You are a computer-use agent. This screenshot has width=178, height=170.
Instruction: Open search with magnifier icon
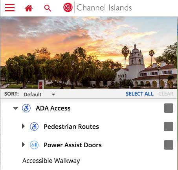(x=48, y=8)
